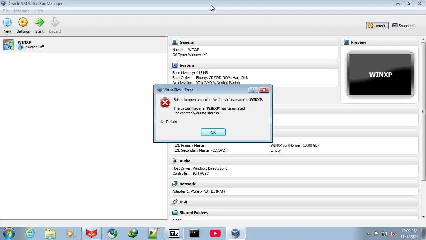
Task: Click the Host Driver: Windows DirectSound text
Action: pyautogui.click(x=200, y=168)
